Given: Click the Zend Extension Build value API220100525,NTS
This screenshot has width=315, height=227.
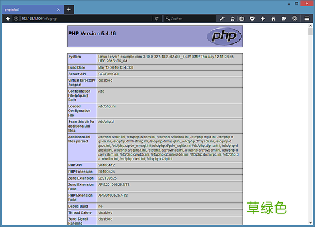Looking at the screenshot, I should pos(114,185).
